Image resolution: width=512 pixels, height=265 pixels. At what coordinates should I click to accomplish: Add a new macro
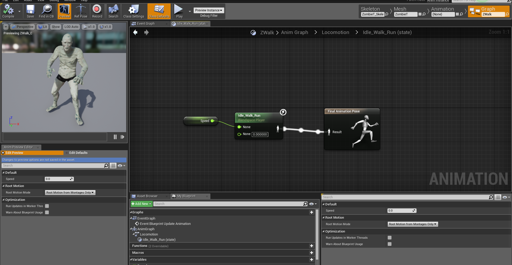click(x=311, y=253)
